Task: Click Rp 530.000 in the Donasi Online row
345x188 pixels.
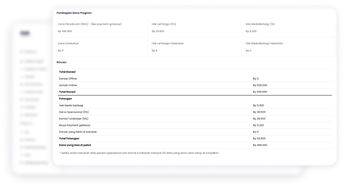Action: pos(260,85)
